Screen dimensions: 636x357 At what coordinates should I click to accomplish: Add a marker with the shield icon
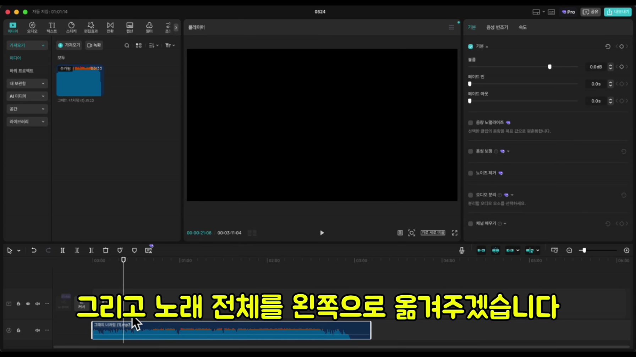134,250
